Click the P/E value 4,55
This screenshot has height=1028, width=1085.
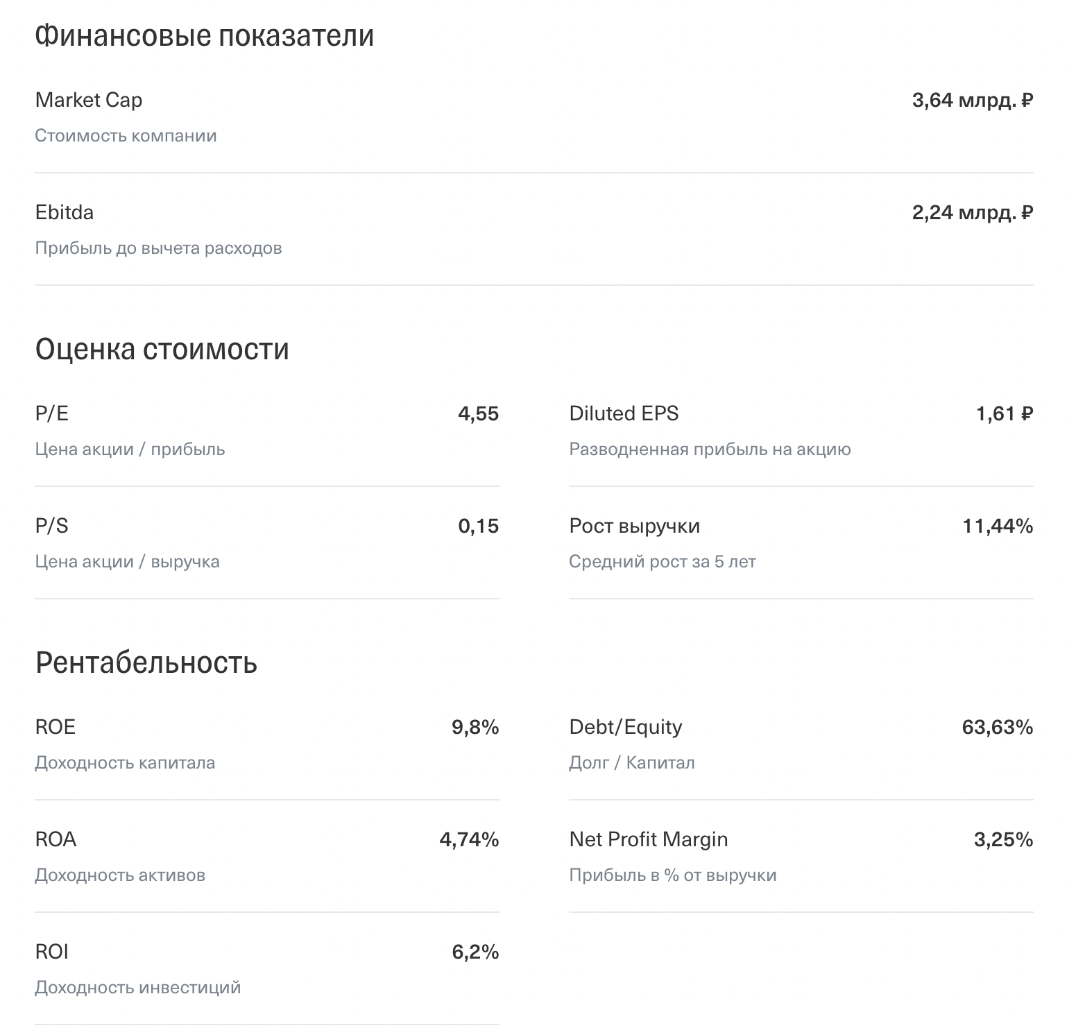478,414
